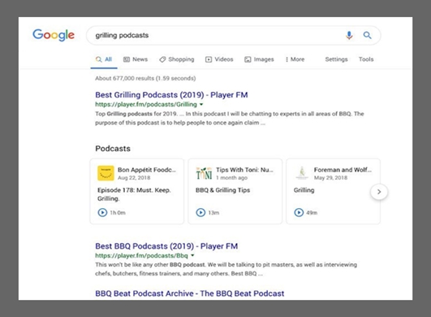The image size is (431, 317).
Task: Expand the dropdown arrow beside player.fm/podcasts/Bbq URL
Action: tap(192, 256)
